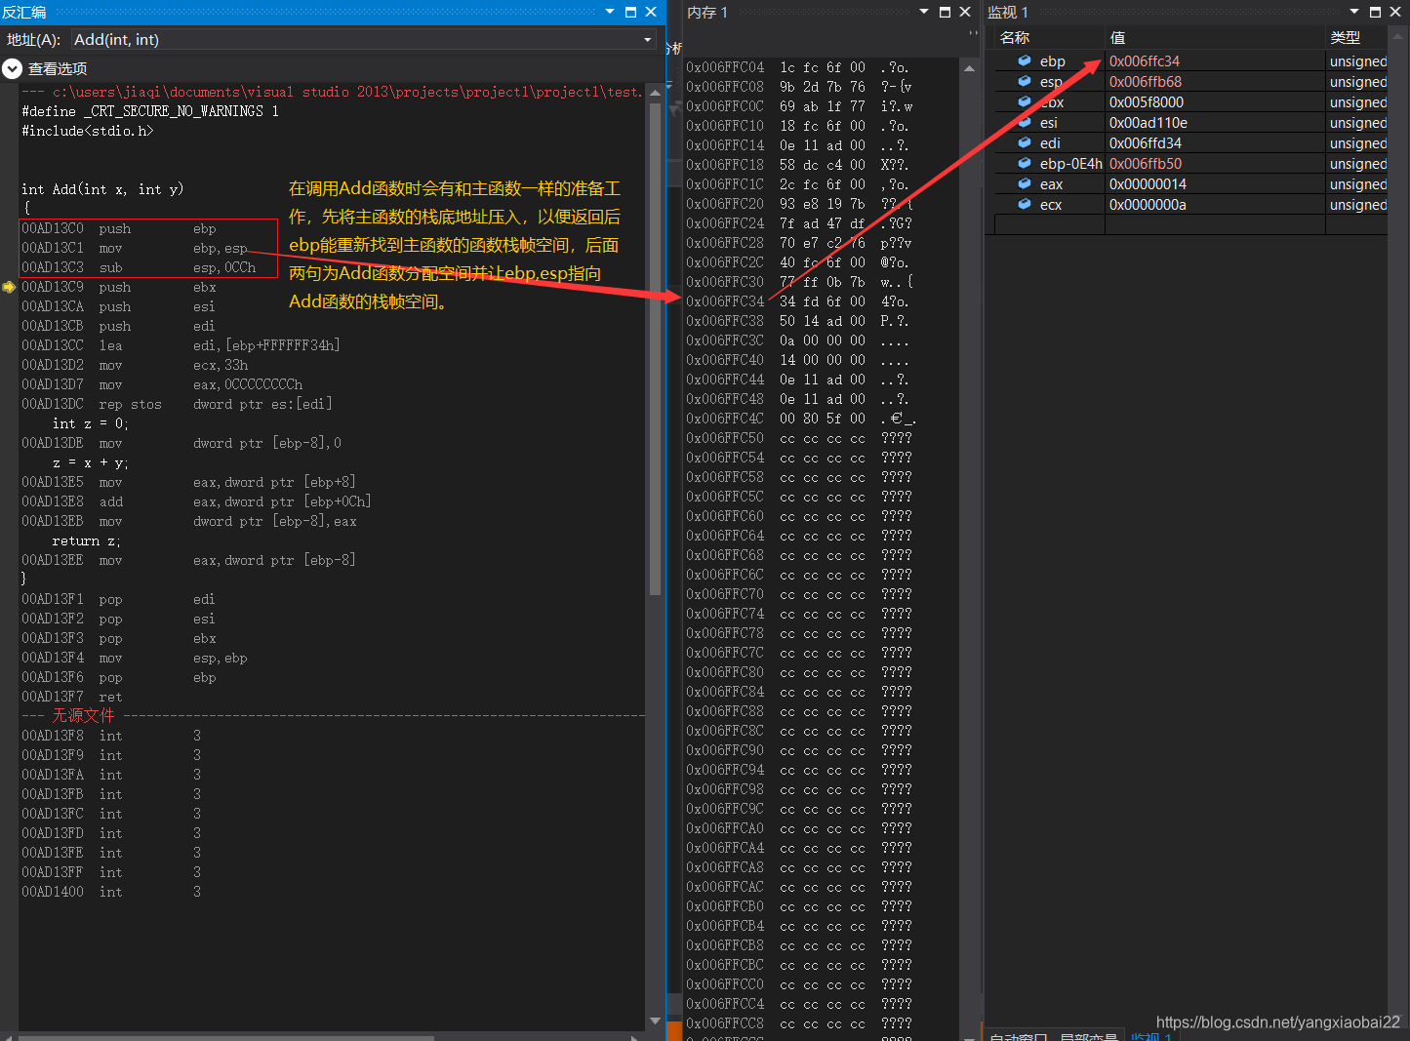
Task: Click memory address 0x006FFC40 row
Action: click(x=798, y=360)
